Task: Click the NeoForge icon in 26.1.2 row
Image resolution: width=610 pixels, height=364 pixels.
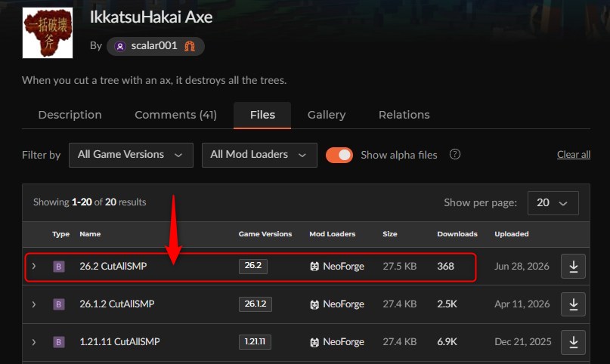Action: pyautogui.click(x=314, y=304)
